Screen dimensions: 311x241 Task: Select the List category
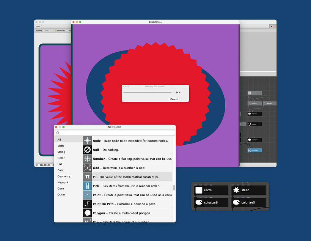coord(69,164)
